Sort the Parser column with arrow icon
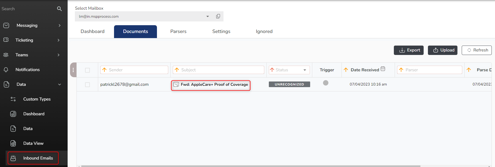Viewport: 495px width, 167px height. pos(401,70)
